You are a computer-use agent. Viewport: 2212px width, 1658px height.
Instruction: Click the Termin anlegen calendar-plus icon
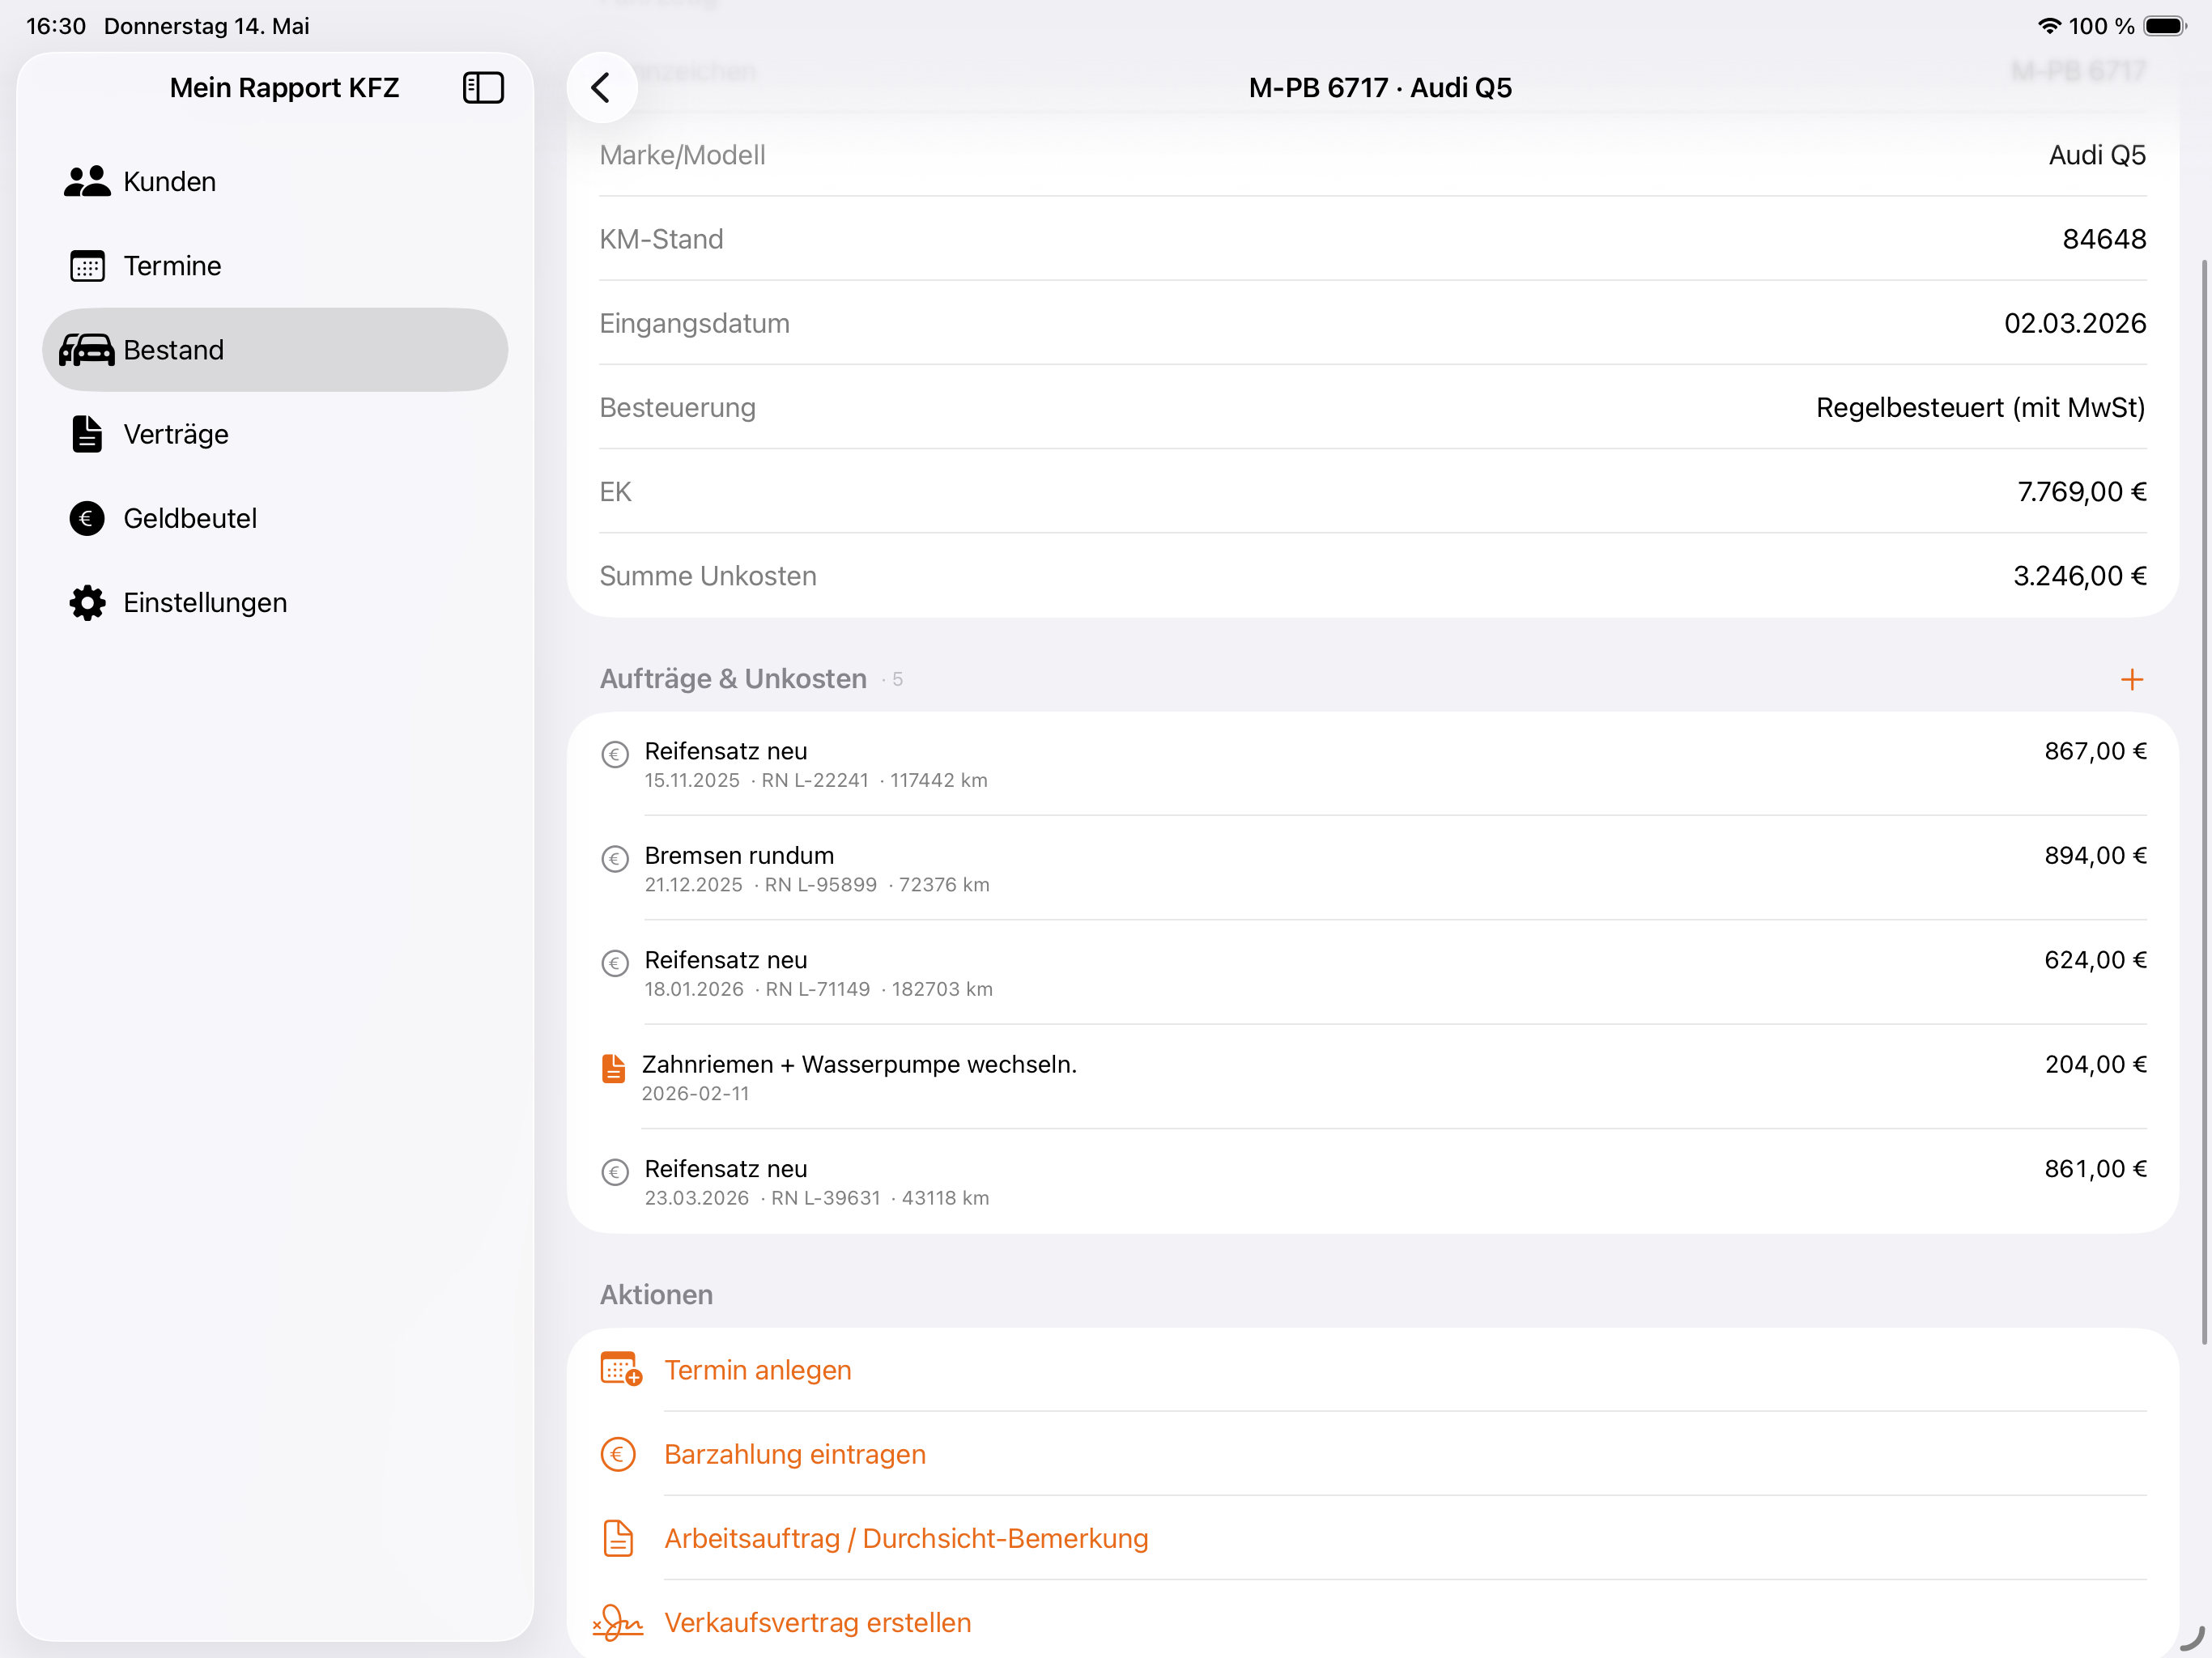pos(621,1370)
